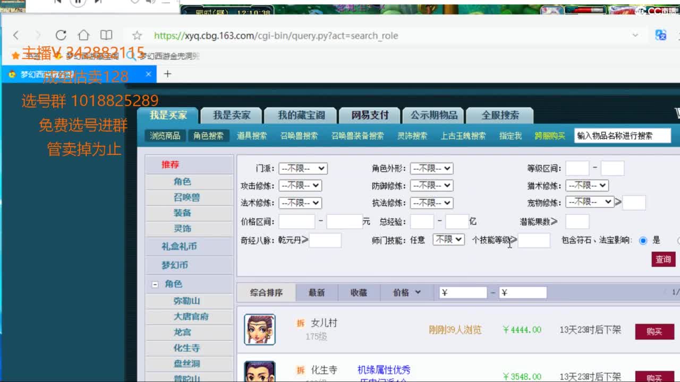The image size is (680, 382).
Task: Click the browser reload icon
Action: [x=61, y=36]
